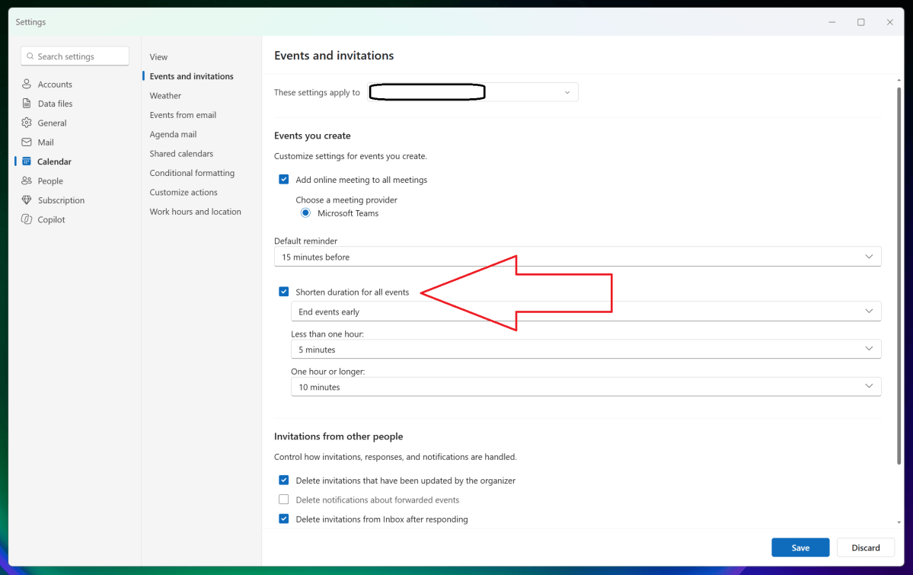Toggle Delete invitations from Inbox after responding
This screenshot has height=575, width=913.
click(283, 519)
